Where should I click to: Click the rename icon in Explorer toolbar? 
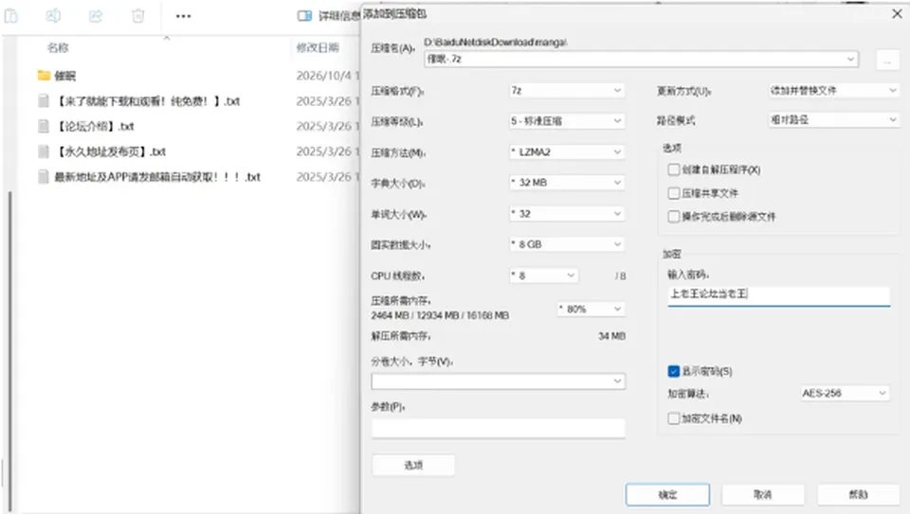pyautogui.click(x=53, y=16)
